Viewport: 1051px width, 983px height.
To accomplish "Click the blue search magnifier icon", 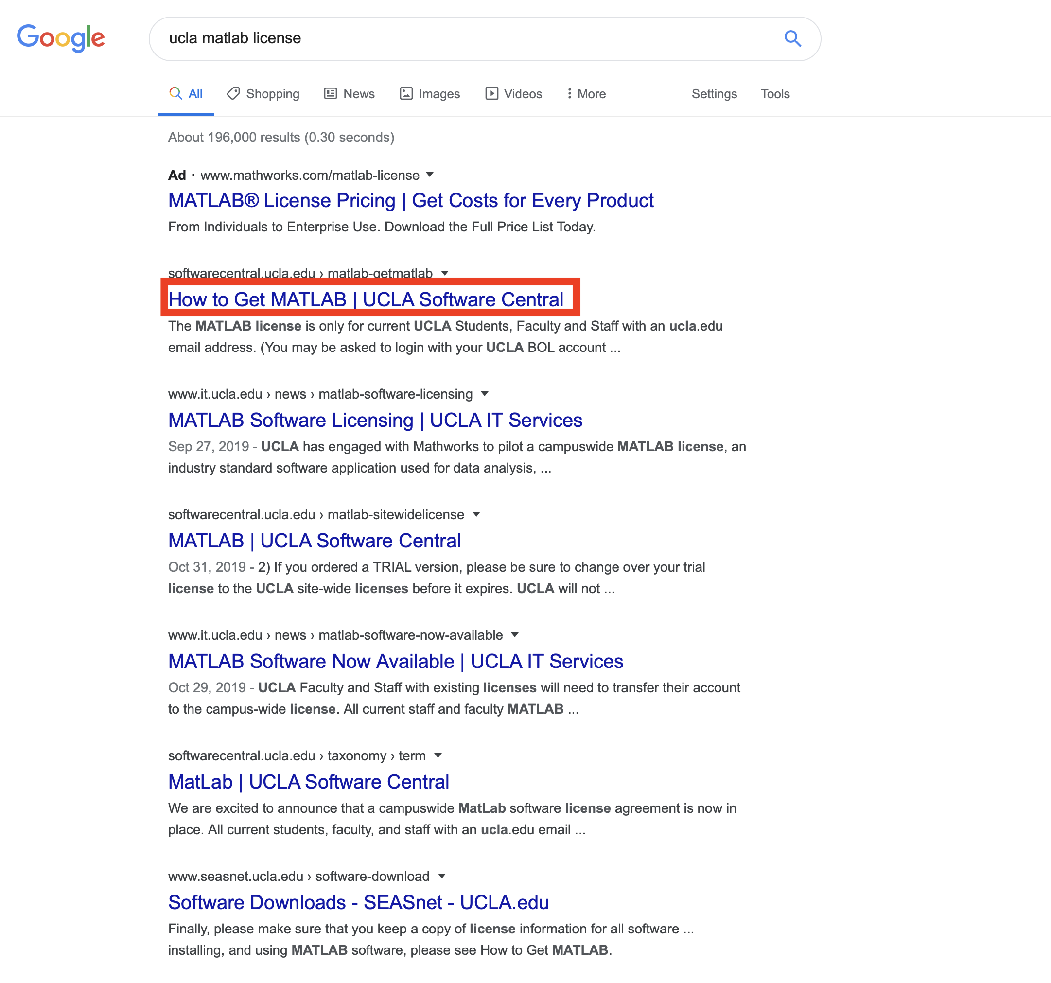I will click(x=792, y=38).
